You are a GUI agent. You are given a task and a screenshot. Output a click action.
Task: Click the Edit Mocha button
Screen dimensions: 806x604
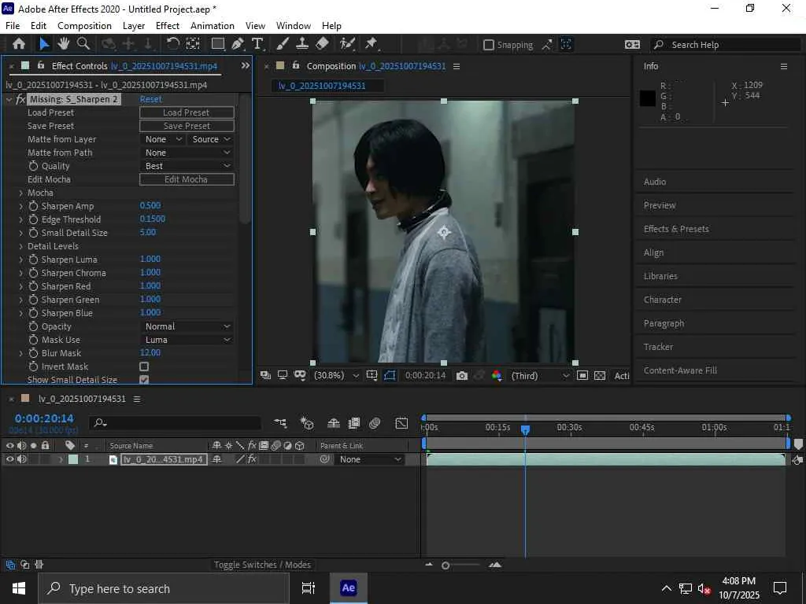(187, 179)
